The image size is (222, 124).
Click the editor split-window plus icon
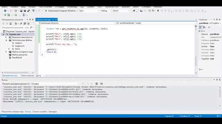point(196,26)
